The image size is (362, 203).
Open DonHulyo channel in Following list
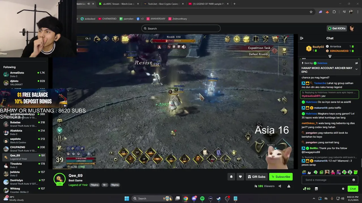point(24,182)
